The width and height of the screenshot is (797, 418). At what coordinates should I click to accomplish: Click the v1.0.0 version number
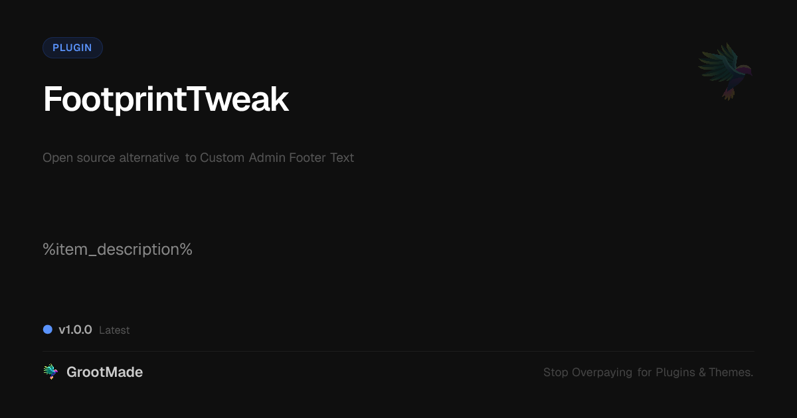(75, 330)
